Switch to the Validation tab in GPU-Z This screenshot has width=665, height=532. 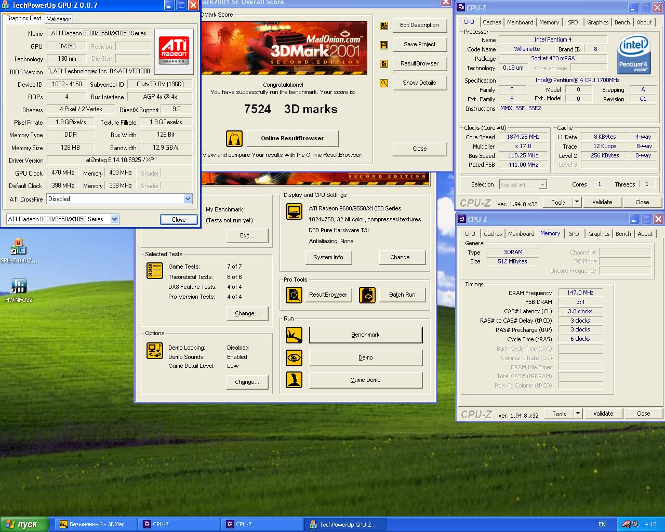59,19
